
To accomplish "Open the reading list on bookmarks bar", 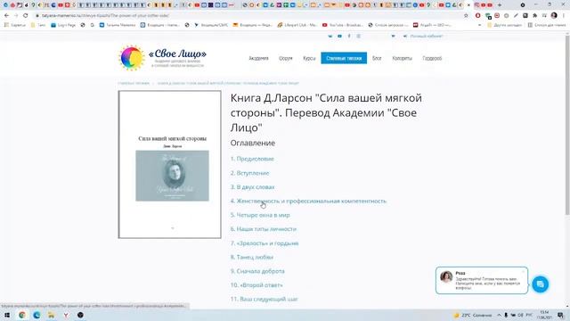I will [546, 25].
